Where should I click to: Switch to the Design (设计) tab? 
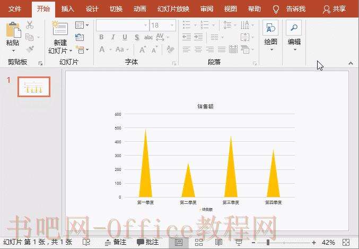[x=92, y=9]
